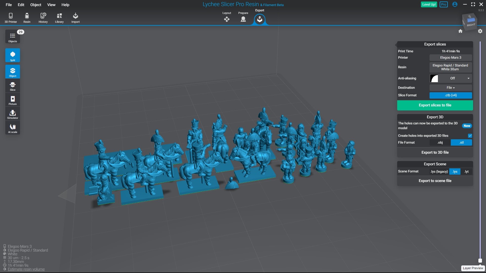Toggle Create holes into exported 3D files
The image size is (486, 273).
pos(470,136)
